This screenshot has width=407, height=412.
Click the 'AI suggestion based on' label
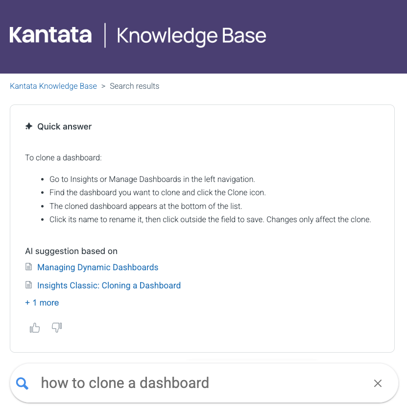(x=71, y=251)
